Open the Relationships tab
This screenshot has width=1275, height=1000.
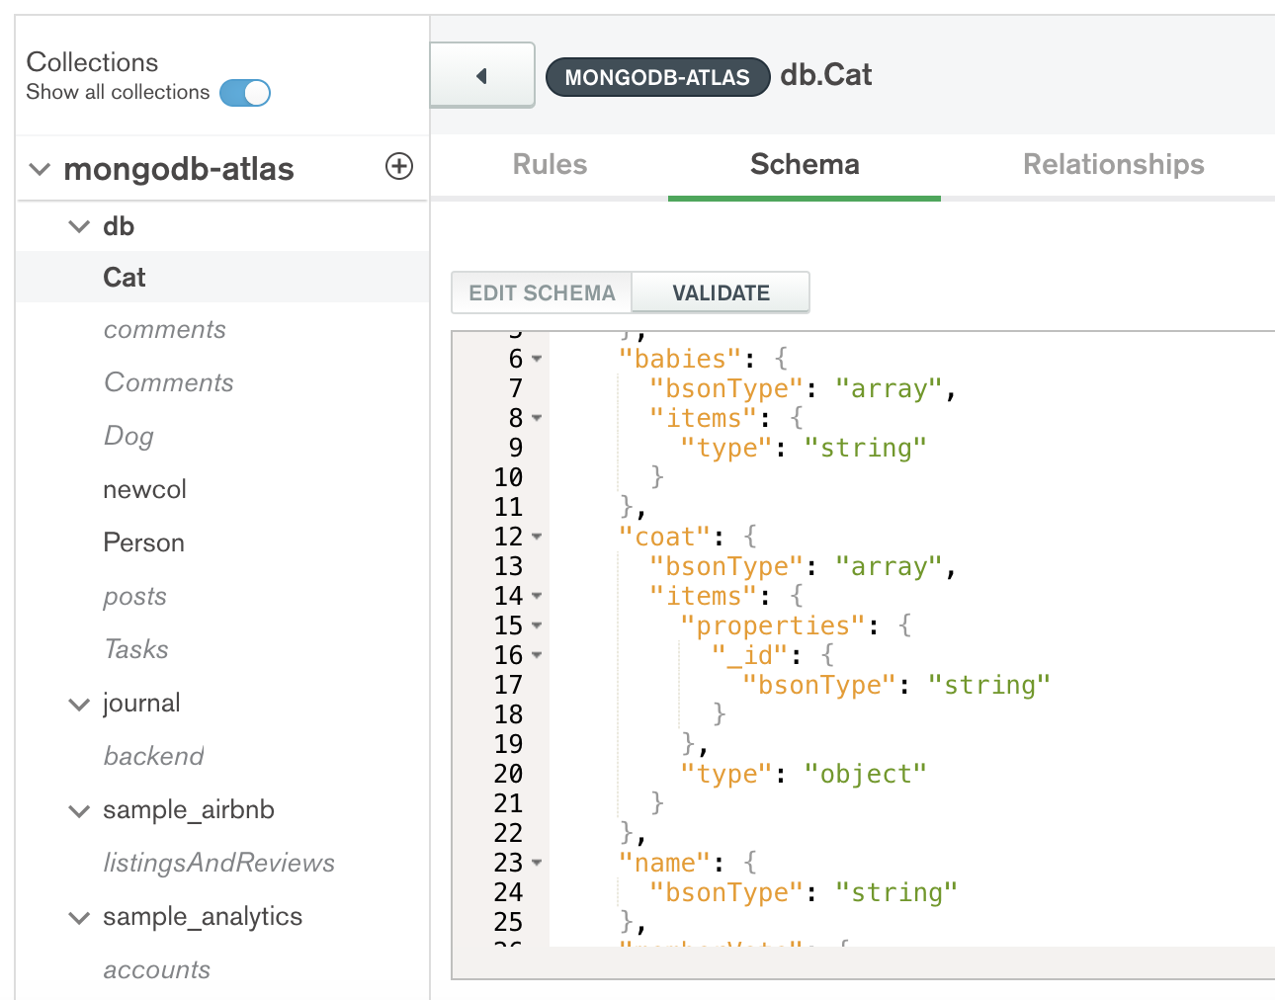1113,164
